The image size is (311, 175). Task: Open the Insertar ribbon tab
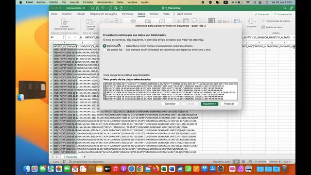(67, 14)
